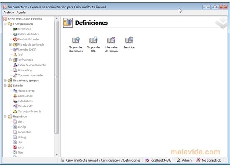
Task: Open the Archivo menu
Action: pos(9,13)
